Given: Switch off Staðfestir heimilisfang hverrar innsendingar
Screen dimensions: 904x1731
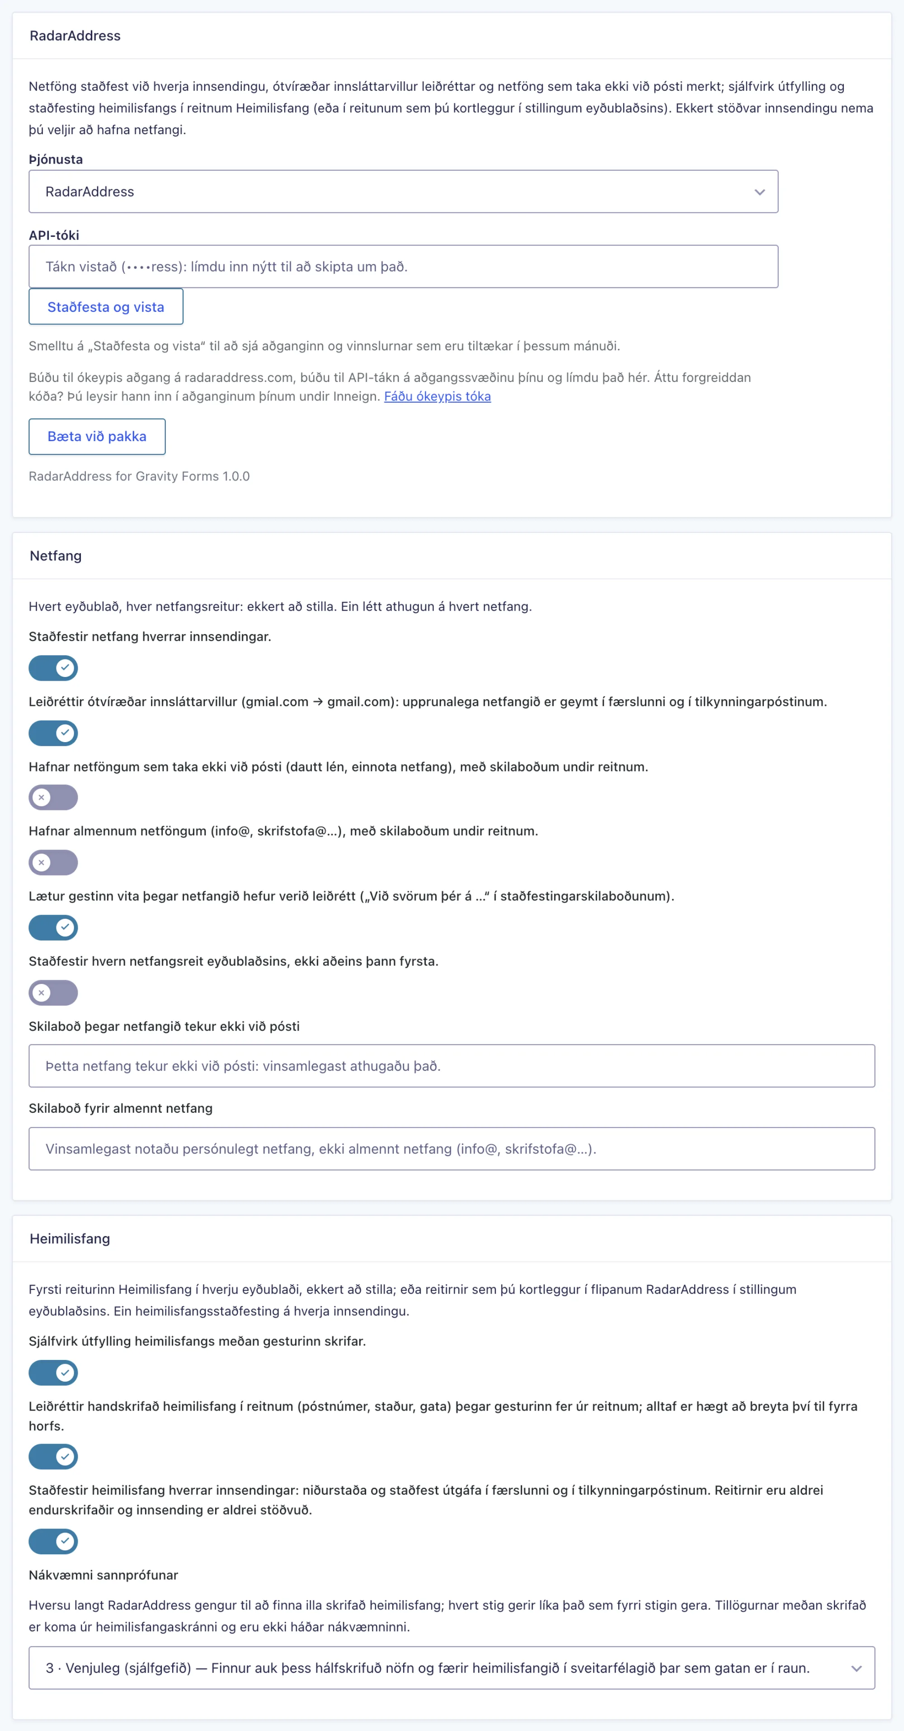Looking at the screenshot, I should click(x=53, y=1542).
